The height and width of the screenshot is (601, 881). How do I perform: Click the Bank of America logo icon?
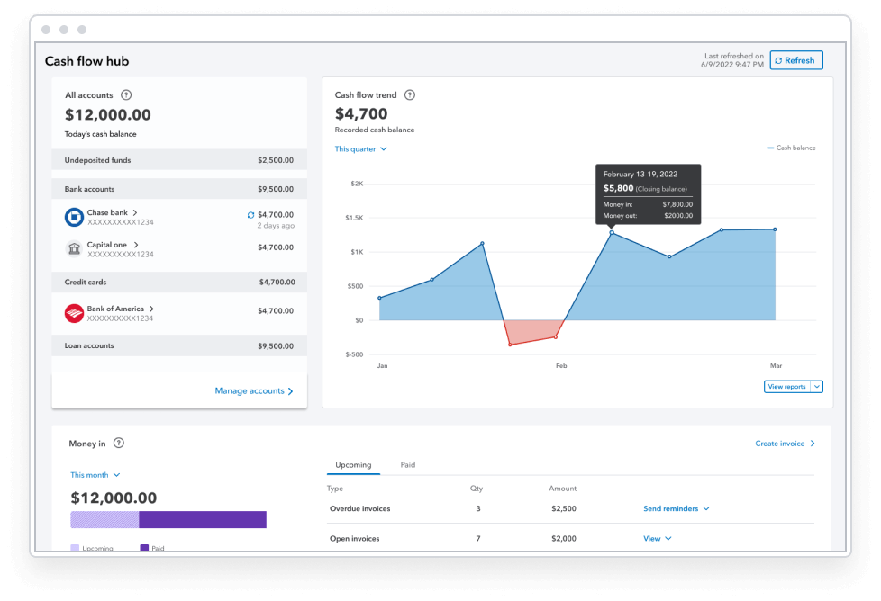74,313
